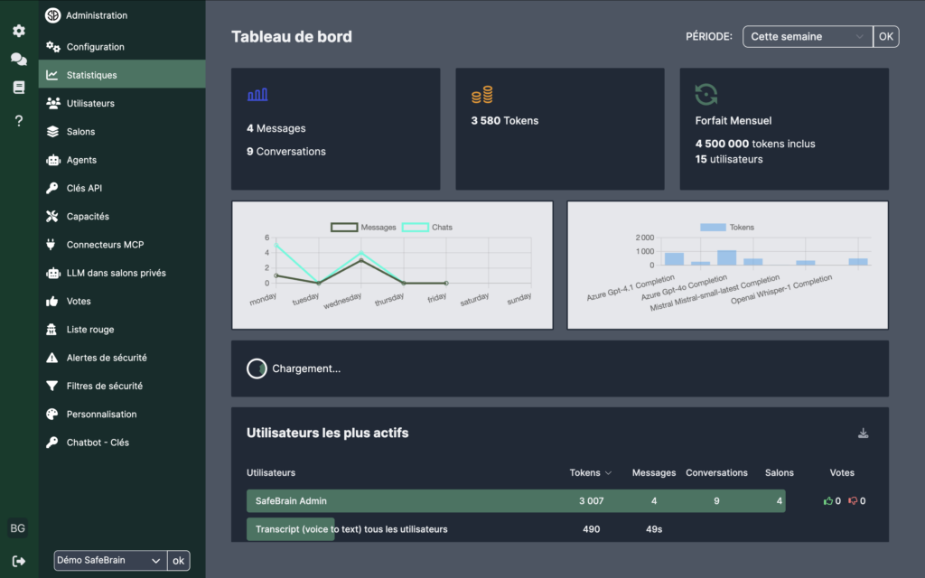
Task: Open settings gear in left rail
Action: (x=19, y=31)
